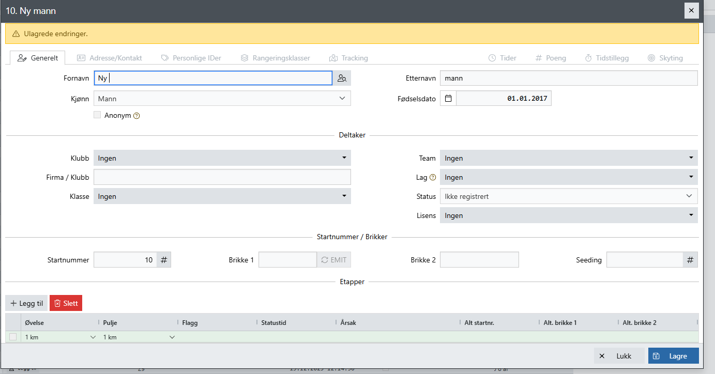Switch to the Adresse/Kontakt tab
The image size is (715, 374).
(109, 58)
